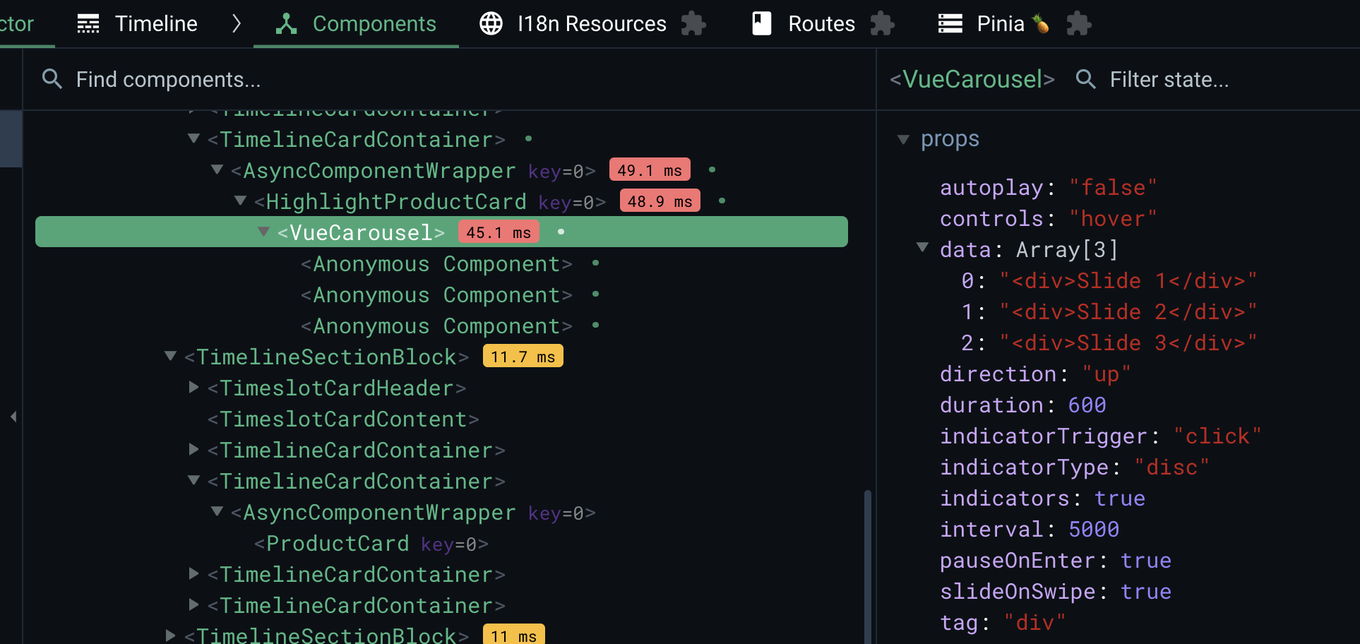Image resolution: width=1360 pixels, height=644 pixels.
Task: Click the magnifier icon beside Filter state
Action: [1085, 79]
